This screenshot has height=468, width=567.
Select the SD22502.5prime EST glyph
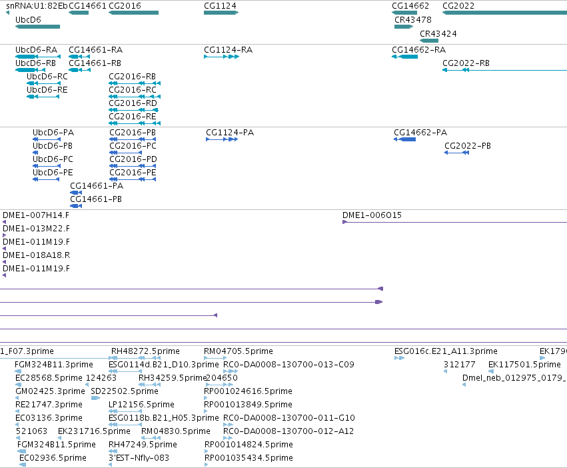click(x=95, y=398)
